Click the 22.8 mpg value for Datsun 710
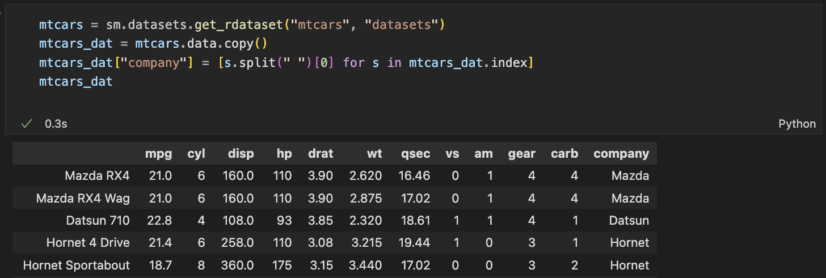This screenshot has height=278, width=826. click(159, 221)
